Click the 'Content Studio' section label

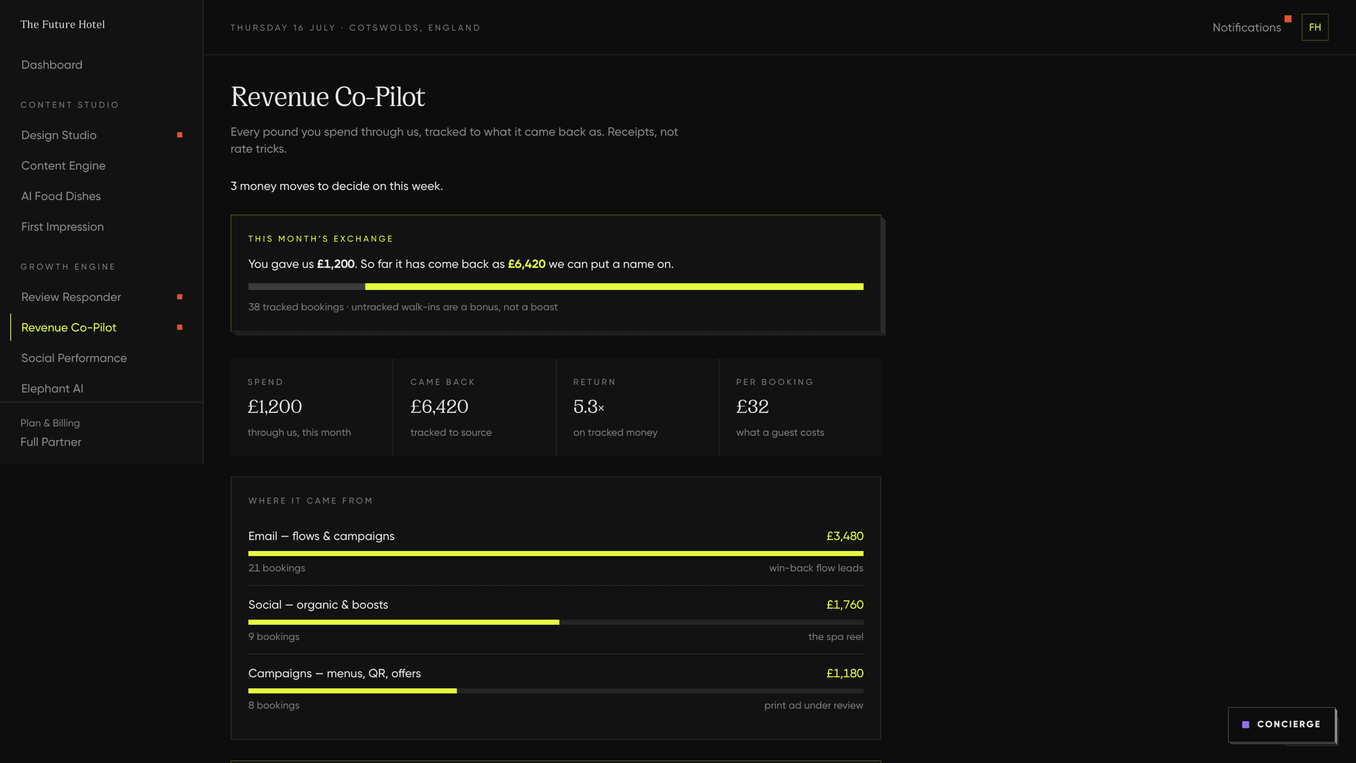[x=70, y=105]
